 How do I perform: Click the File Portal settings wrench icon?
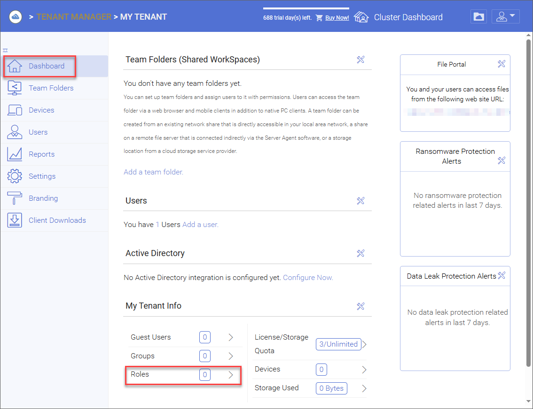coord(502,64)
